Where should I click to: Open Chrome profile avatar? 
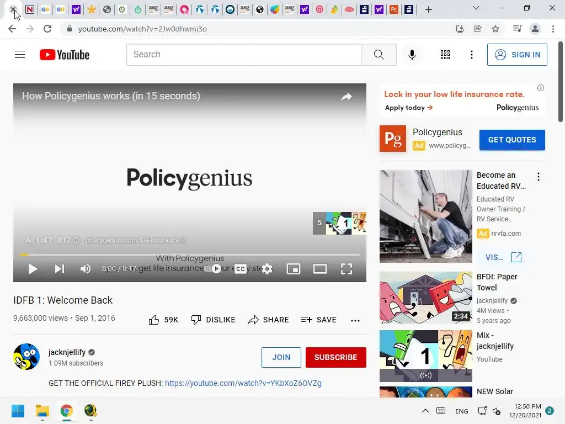click(535, 29)
